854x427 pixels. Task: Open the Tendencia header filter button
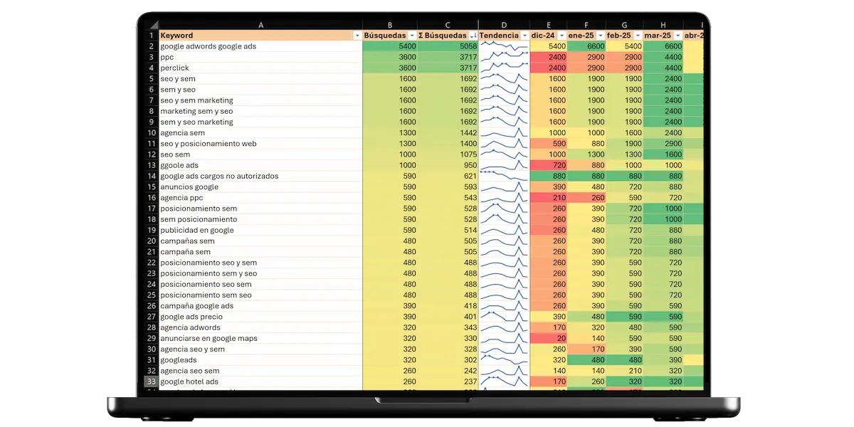click(524, 36)
